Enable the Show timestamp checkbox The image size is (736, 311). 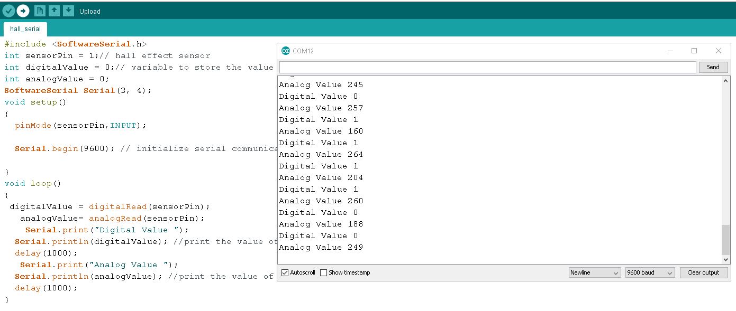323,272
